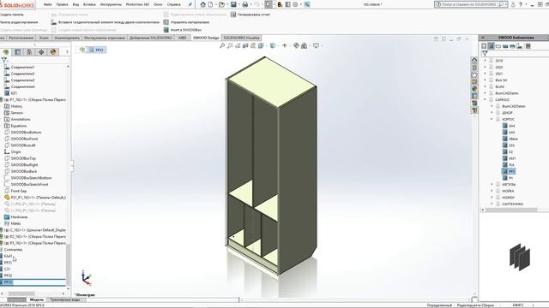Collapse the CAPEGO folder in library
This screenshot has width=549, height=308.
pyautogui.click(x=485, y=100)
